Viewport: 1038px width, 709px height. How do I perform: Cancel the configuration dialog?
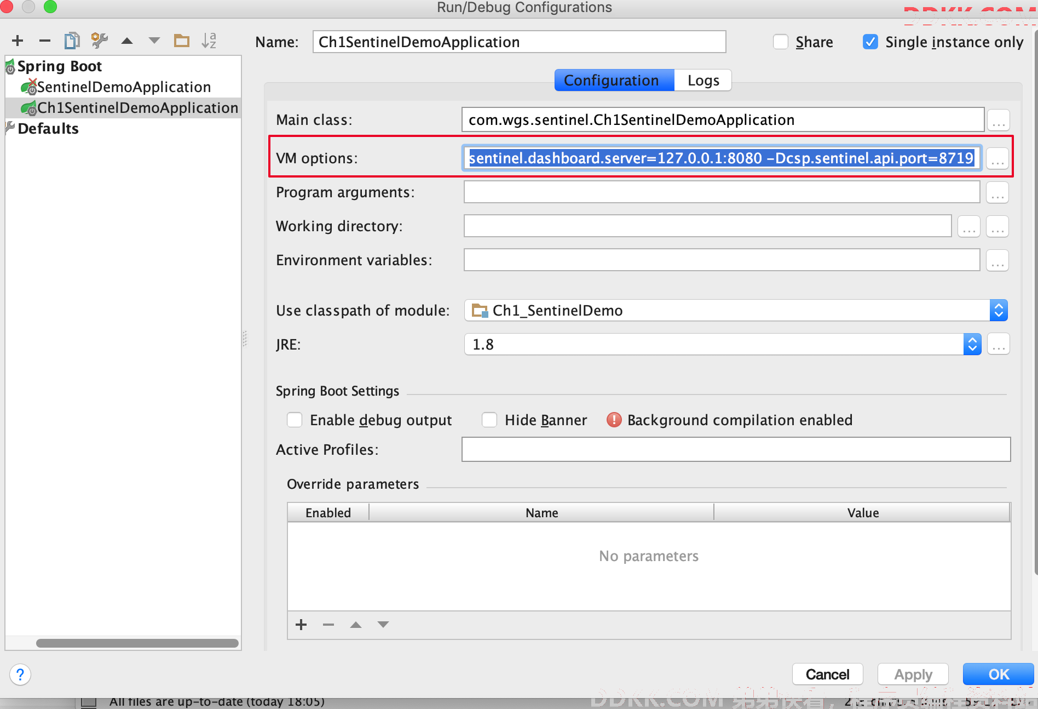coord(827,674)
